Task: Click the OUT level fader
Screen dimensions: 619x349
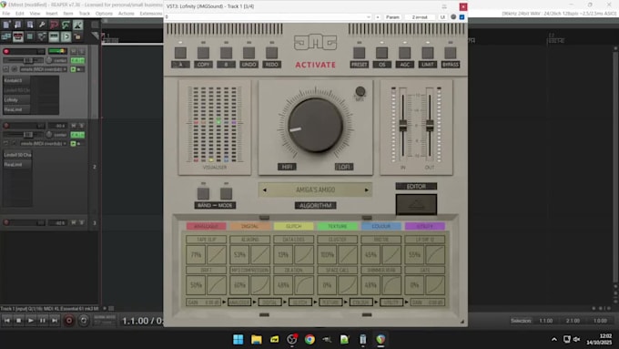Action: point(430,125)
